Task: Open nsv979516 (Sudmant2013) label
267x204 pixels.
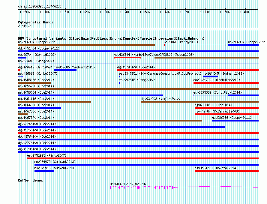Action: (x=55, y=168)
